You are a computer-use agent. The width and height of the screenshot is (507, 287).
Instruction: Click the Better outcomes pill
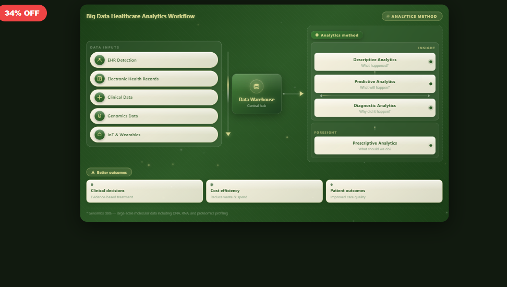point(109,172)
